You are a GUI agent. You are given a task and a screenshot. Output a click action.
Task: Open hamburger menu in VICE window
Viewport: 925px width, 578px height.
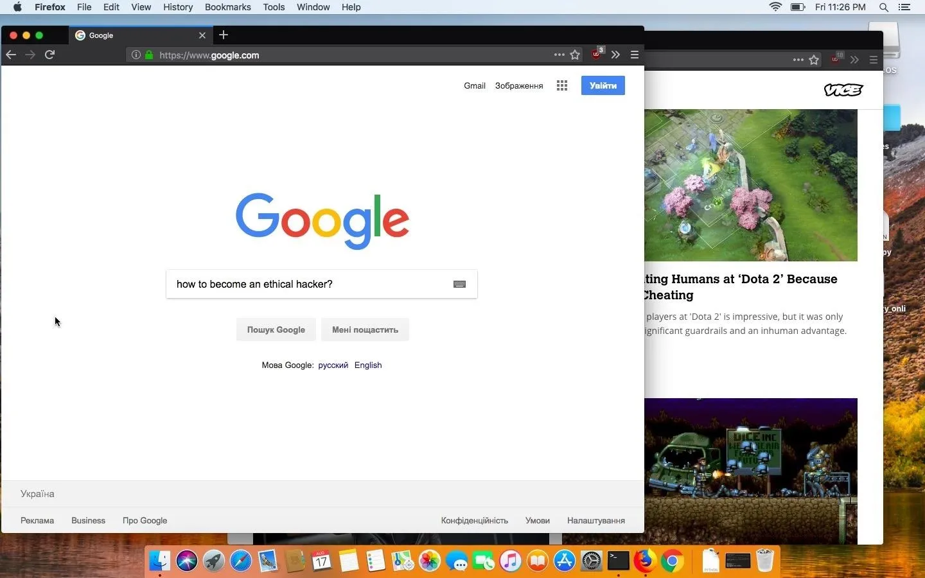[874, 60]
